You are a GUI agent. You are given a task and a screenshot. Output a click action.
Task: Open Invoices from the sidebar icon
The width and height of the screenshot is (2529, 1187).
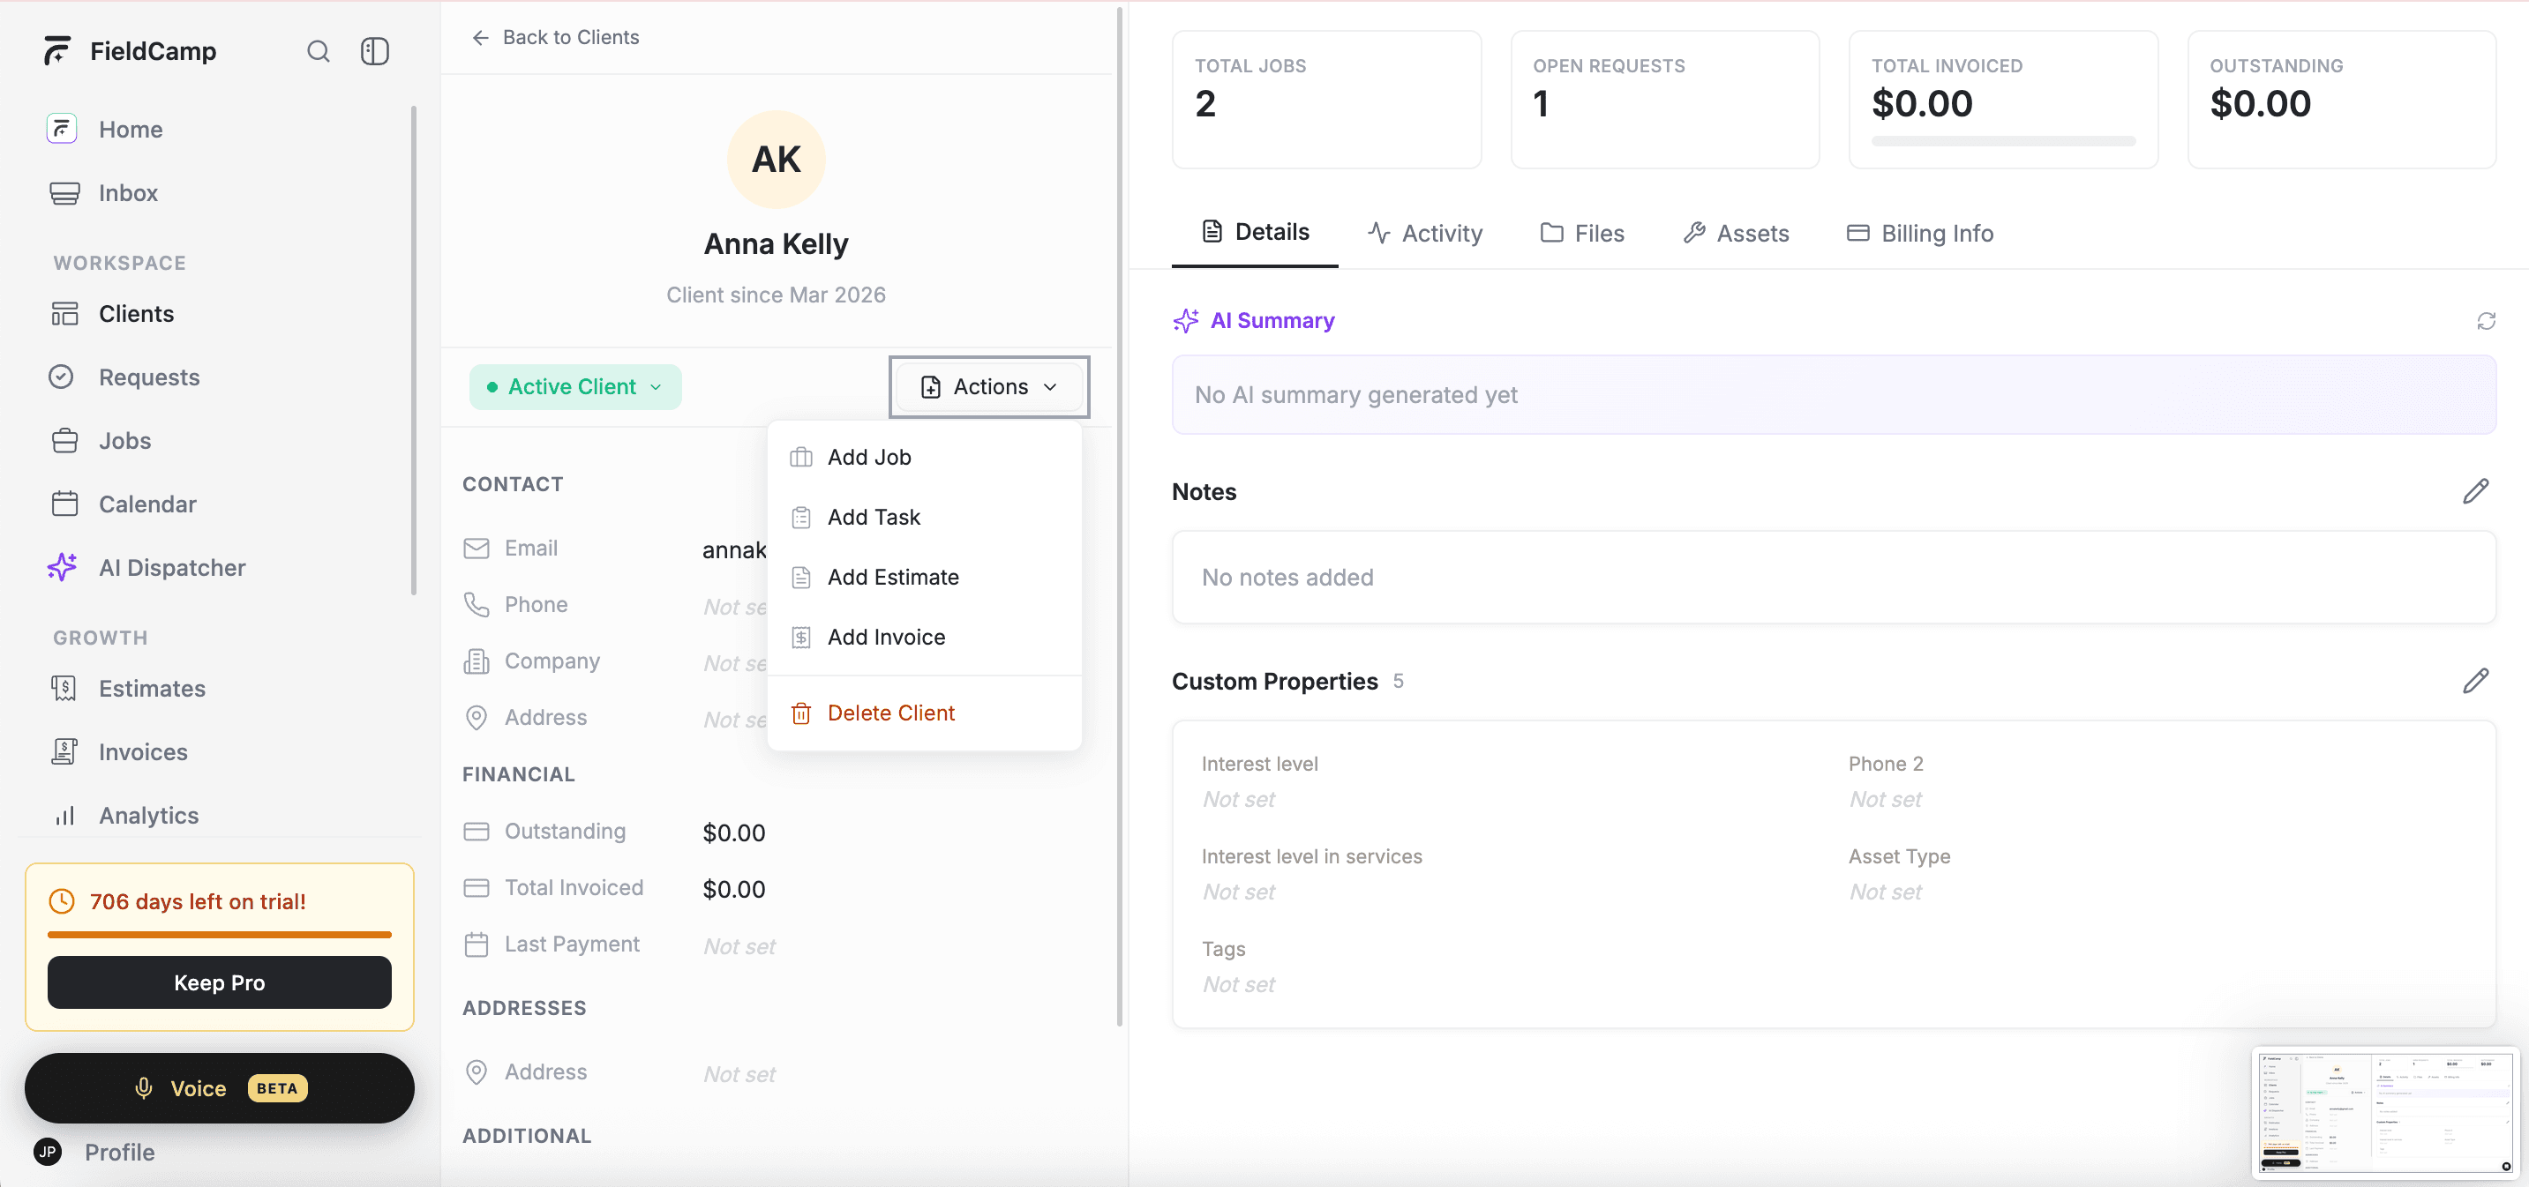click(63, 751)
